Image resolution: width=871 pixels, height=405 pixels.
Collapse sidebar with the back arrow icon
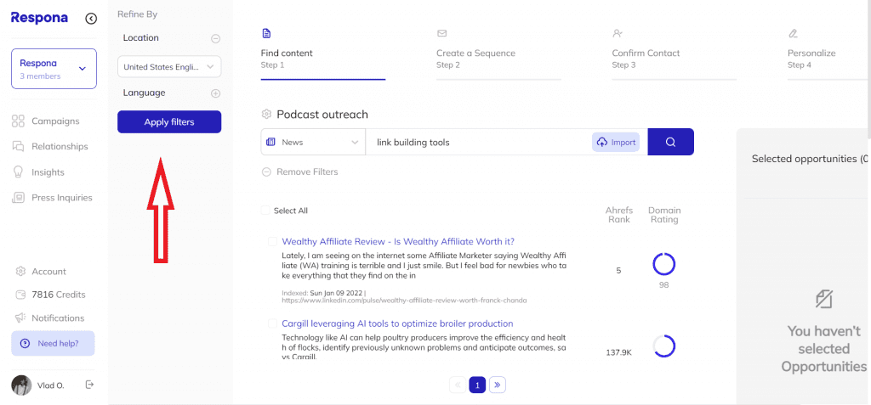[91, 19]
